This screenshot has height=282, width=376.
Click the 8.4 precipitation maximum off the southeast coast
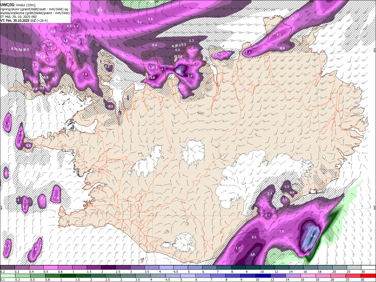coord(313,236)
